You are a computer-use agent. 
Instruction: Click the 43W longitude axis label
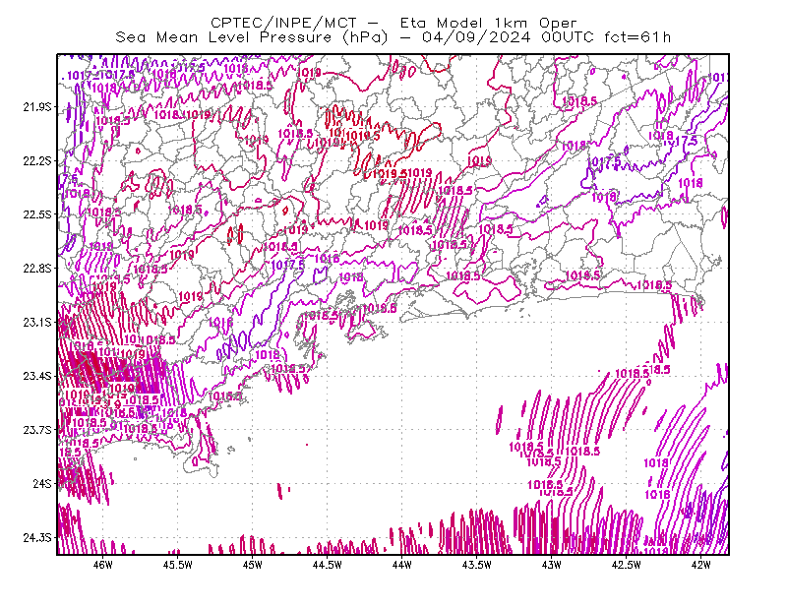pyautogui.click(x=552, y=565)
